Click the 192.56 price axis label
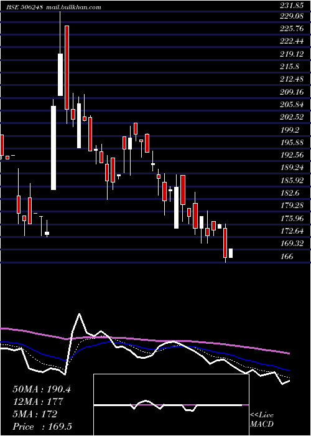 pos(292,155)
